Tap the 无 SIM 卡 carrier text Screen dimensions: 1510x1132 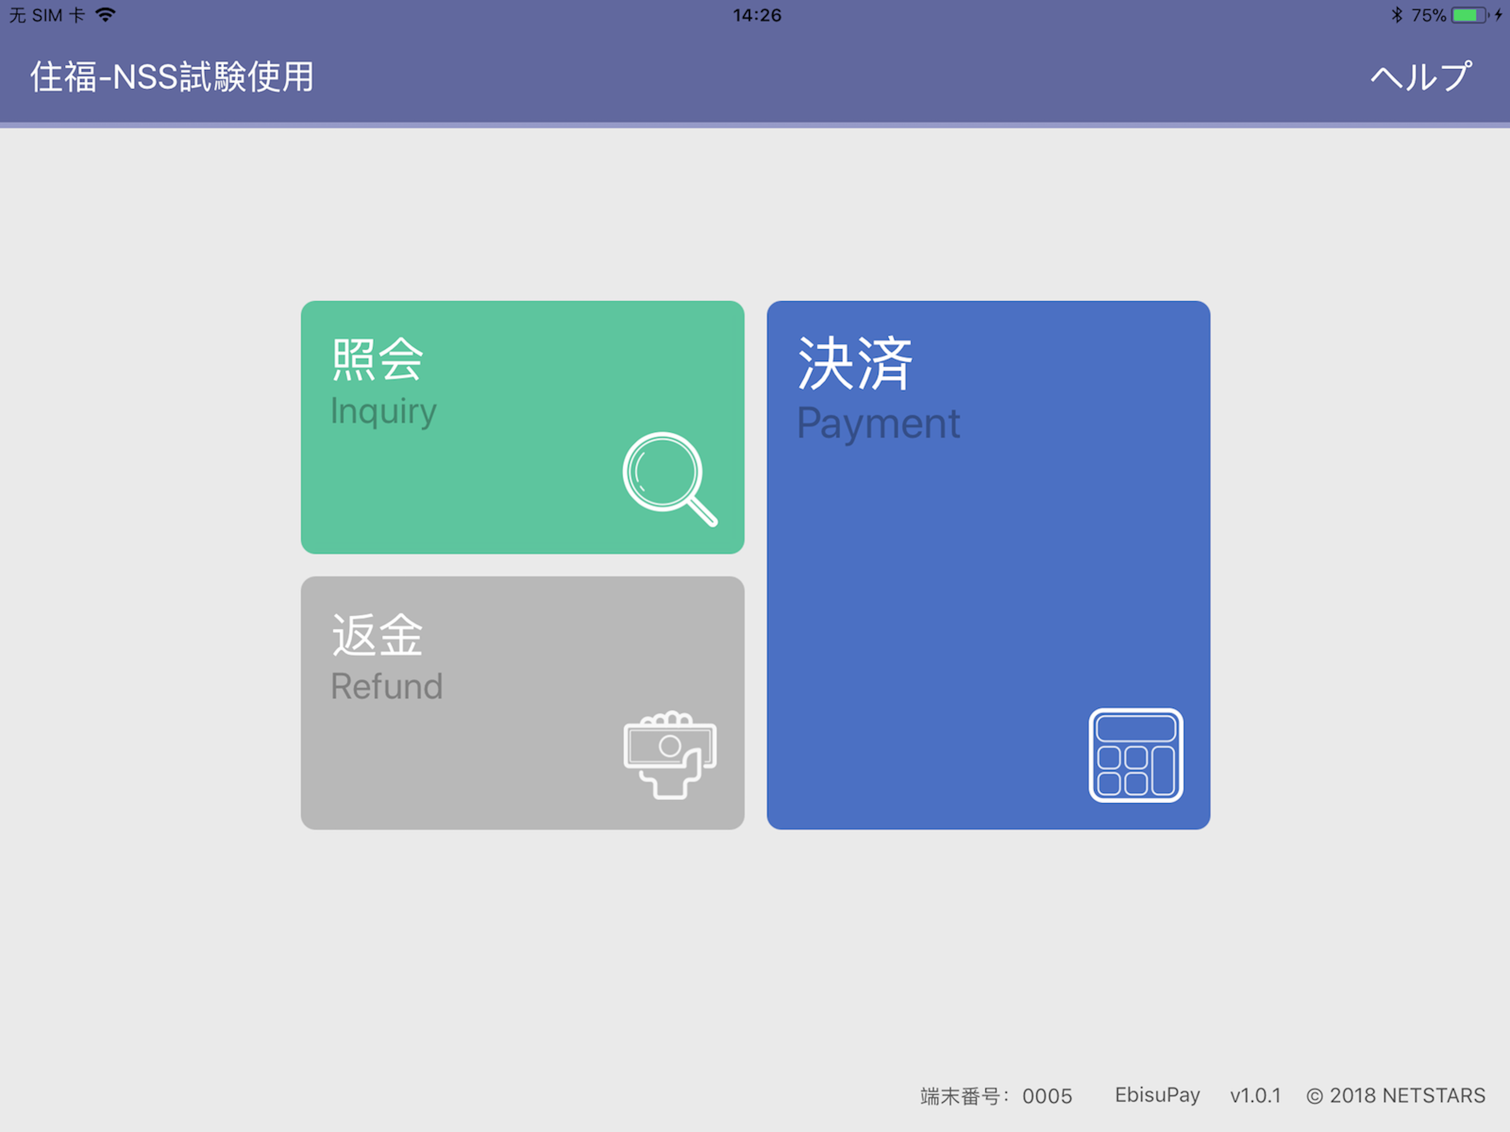coord(46,15)
